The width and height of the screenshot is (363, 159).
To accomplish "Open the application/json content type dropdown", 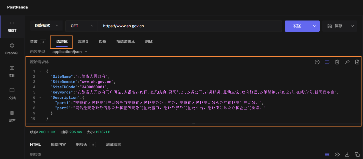I will [69, 51].
